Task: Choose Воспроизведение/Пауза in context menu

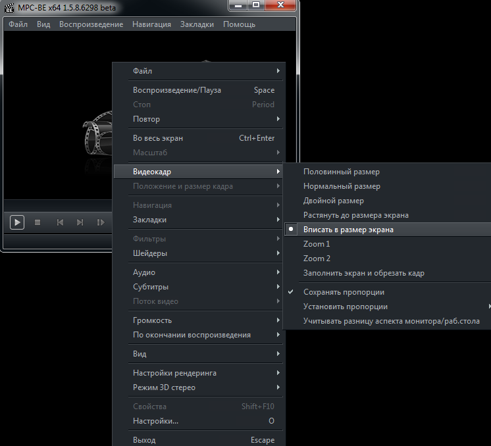Action: tap(198, 90)
